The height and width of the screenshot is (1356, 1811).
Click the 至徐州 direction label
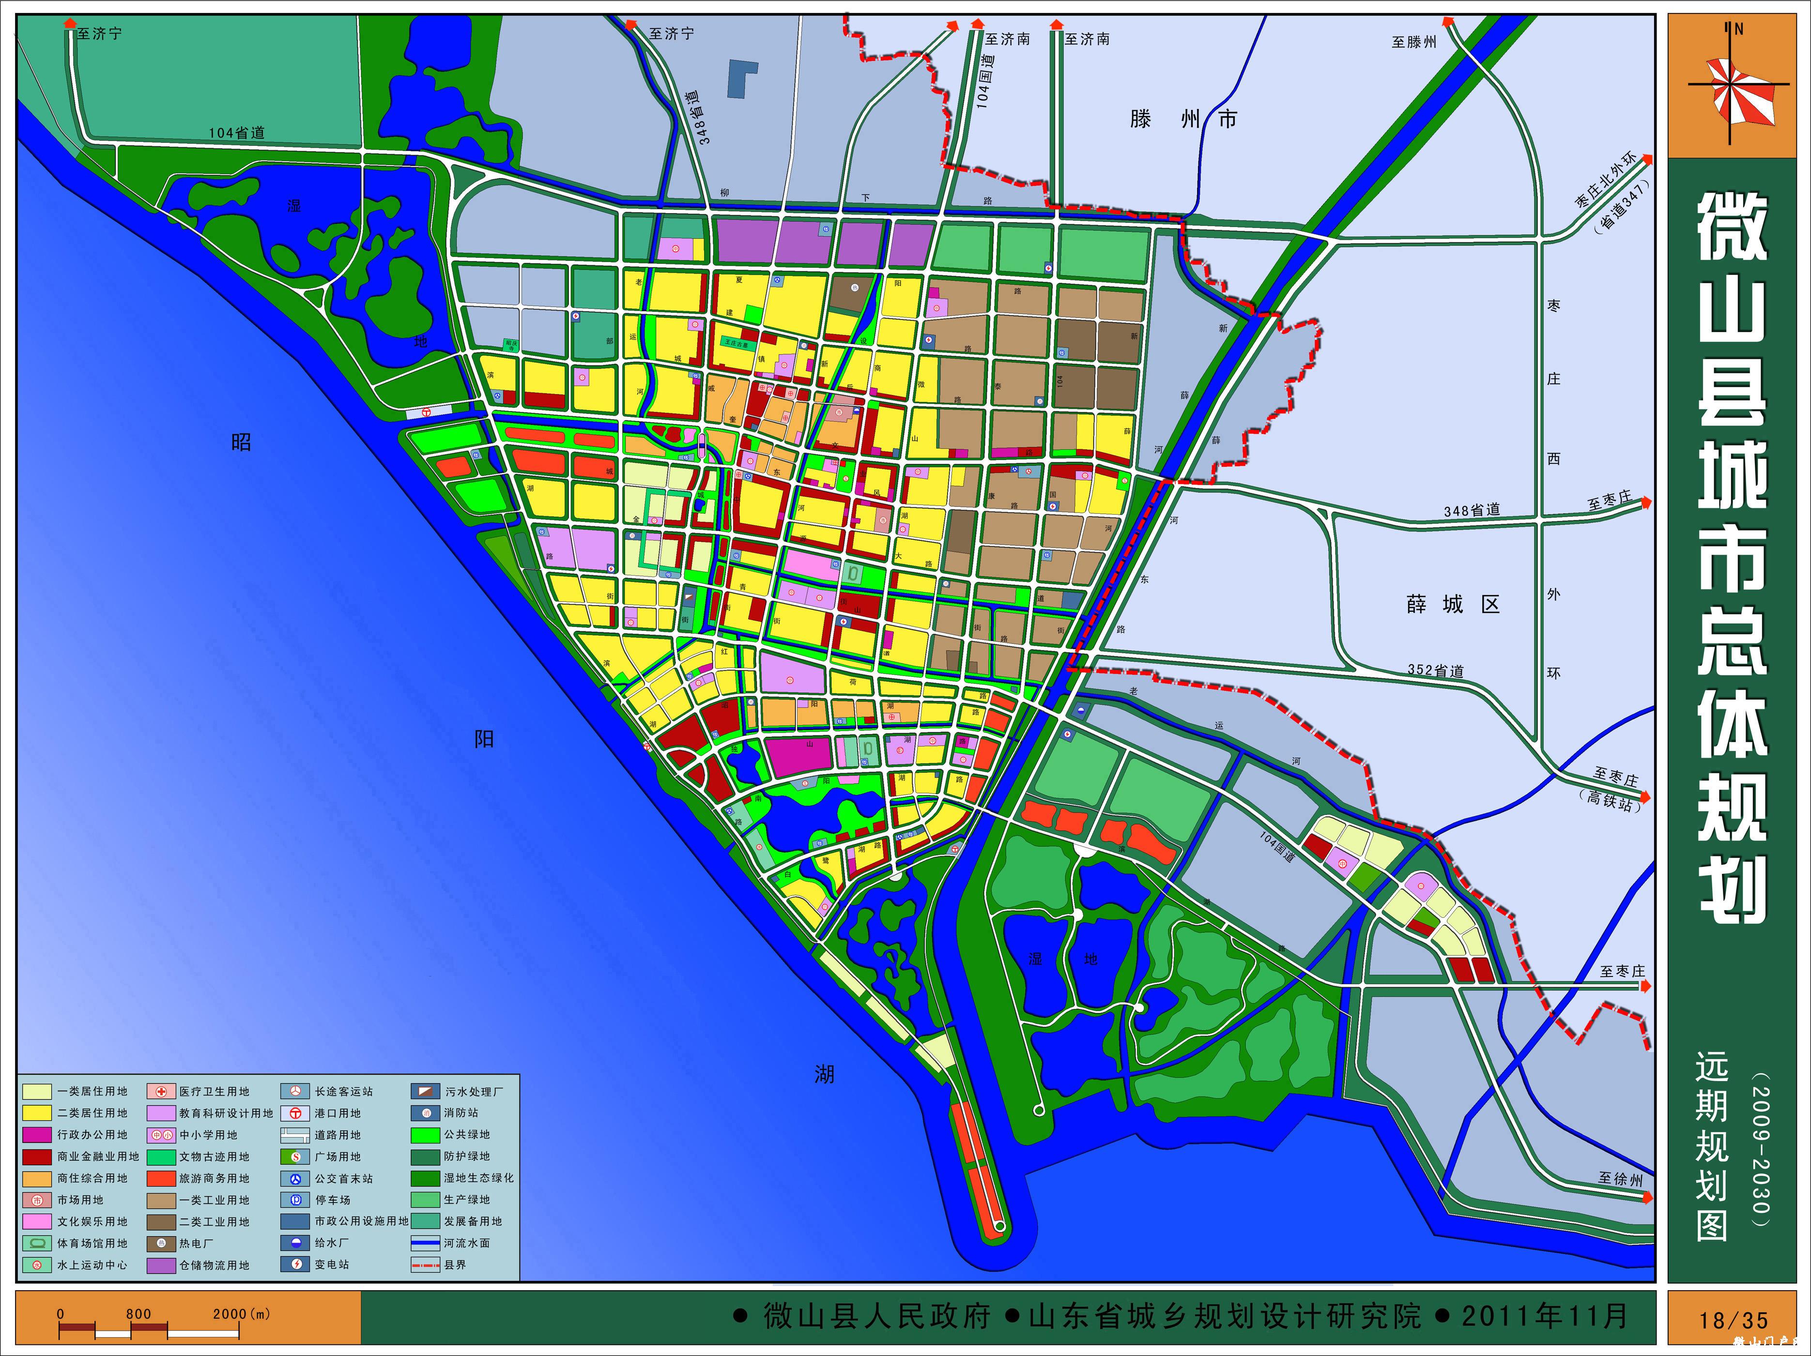pyautogui.click(x=1620, y=1179)
